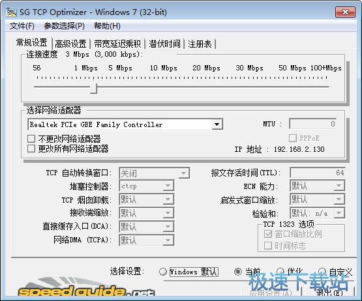Click the IP address 192.168.2.130 text

point(299,149)
